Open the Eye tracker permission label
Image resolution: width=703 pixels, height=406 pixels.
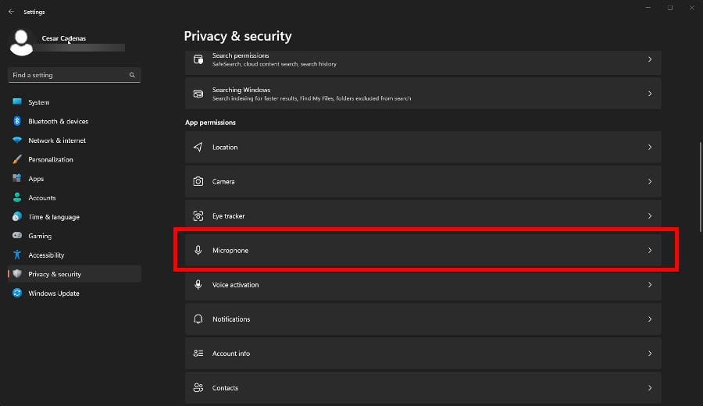tap(228, 216)
